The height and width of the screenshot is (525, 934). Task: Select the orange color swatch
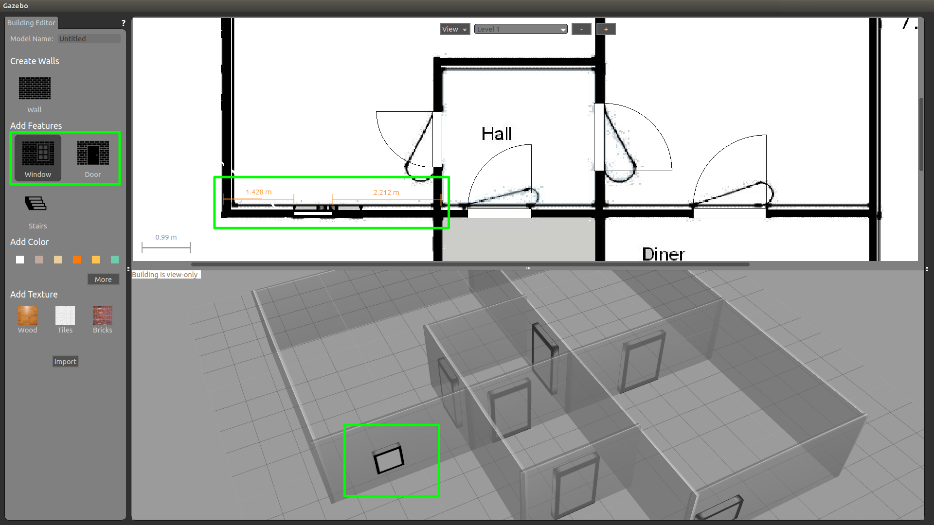[x=77, y=260]
